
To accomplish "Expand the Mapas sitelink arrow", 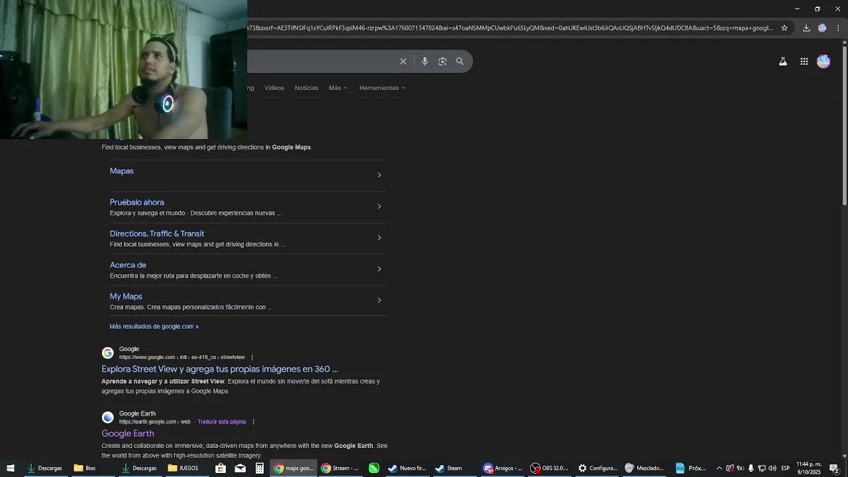I will [x=379, y=175].
